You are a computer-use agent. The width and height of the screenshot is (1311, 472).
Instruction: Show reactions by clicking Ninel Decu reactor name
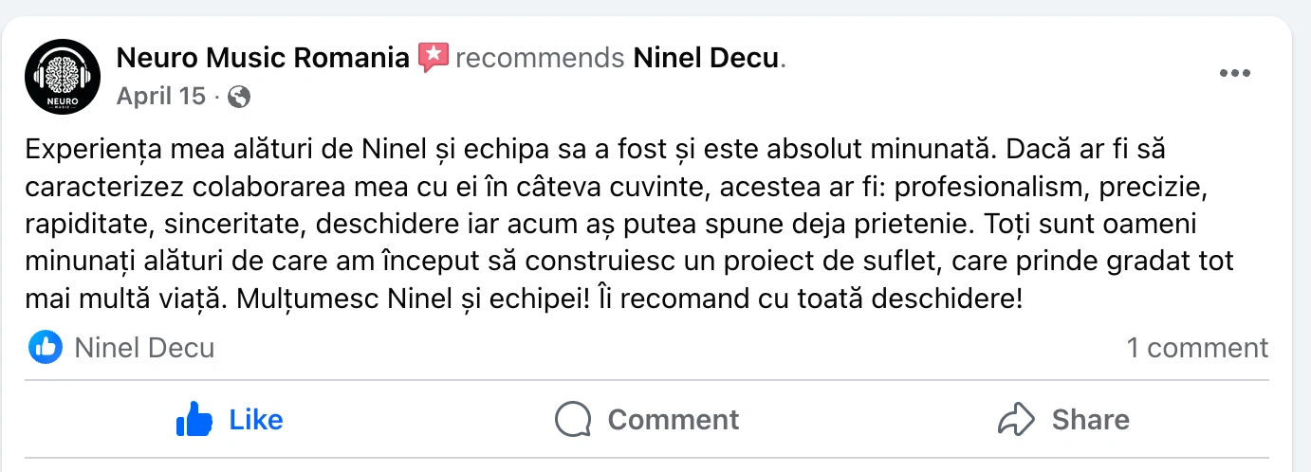click(x=144, y=348)
